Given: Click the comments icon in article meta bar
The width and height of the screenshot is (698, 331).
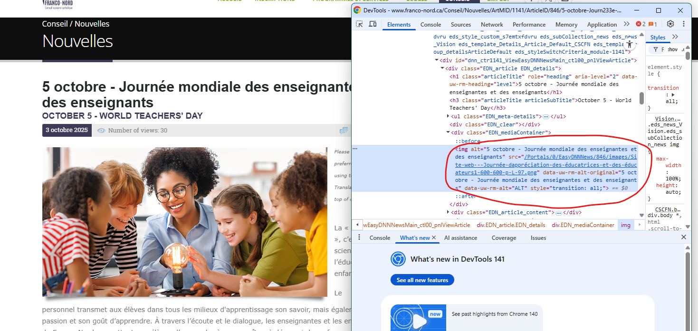Looking at the screenshot, I should [x=344, y=131].
